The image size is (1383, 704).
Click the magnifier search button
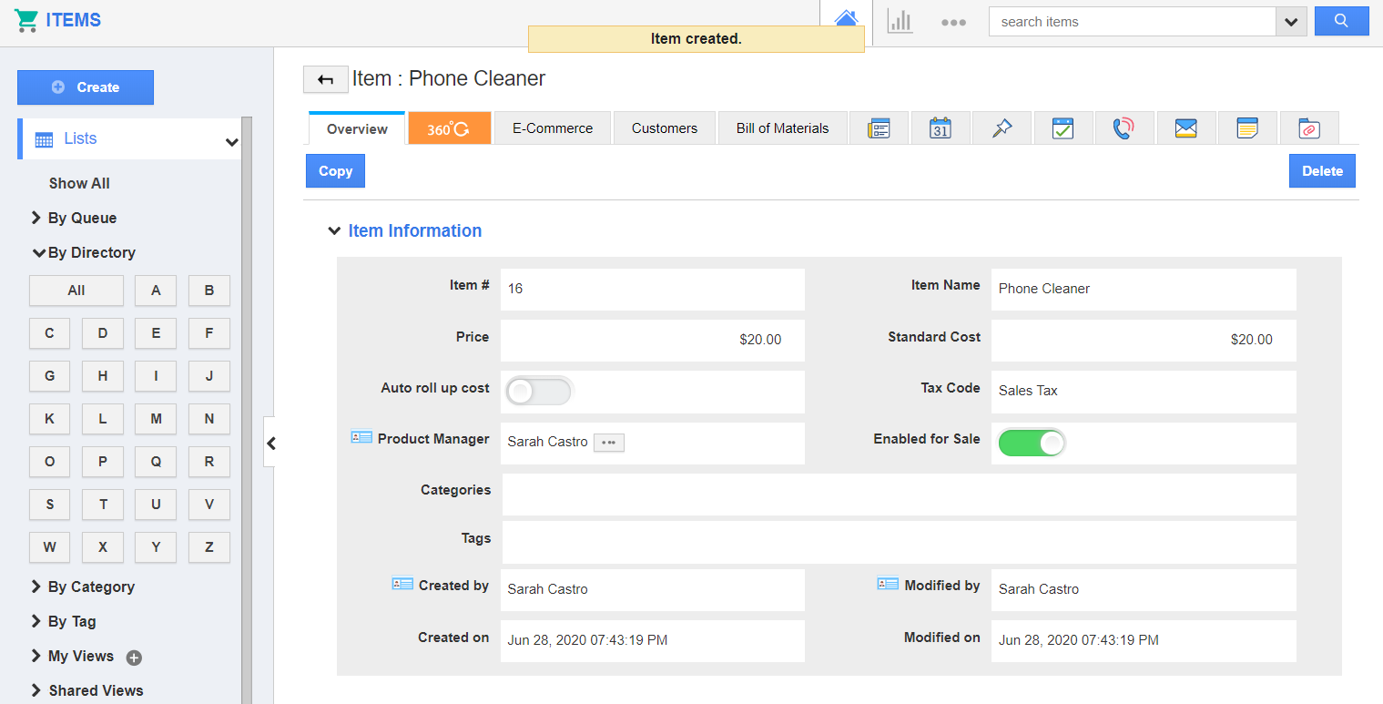coord(1341,21)
